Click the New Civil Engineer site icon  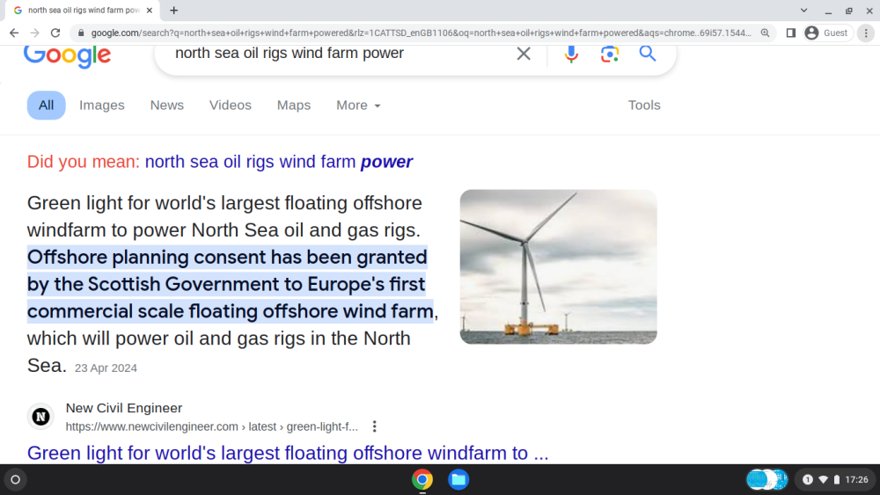coord(40,417)
